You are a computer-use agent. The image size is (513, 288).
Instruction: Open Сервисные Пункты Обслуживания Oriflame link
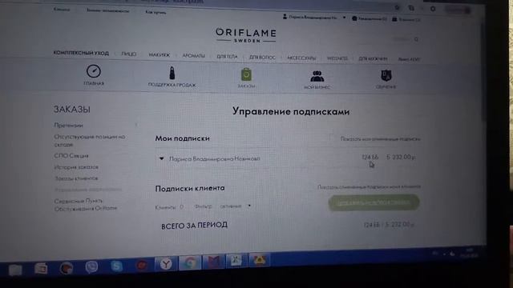(86, 205)
